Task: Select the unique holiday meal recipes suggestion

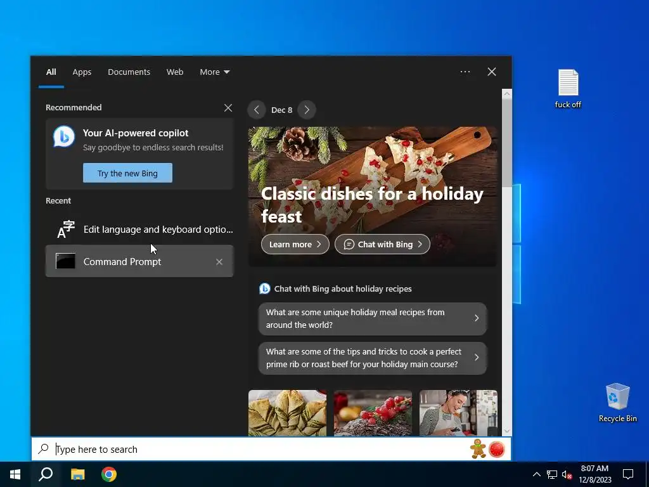Action: [x=373, y=318]
